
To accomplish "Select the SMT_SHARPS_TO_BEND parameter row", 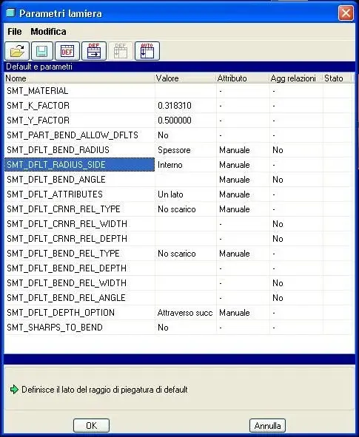I will click(x=178, y=327).
